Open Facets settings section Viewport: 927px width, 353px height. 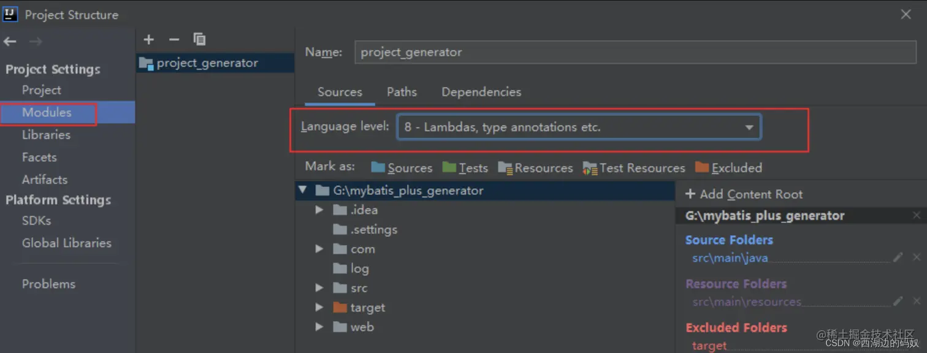[39, 158]
